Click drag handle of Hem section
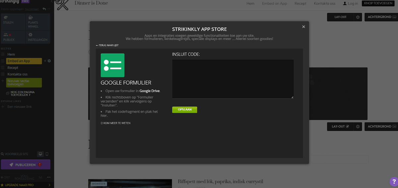398x188 pixels. click(3, 54)
